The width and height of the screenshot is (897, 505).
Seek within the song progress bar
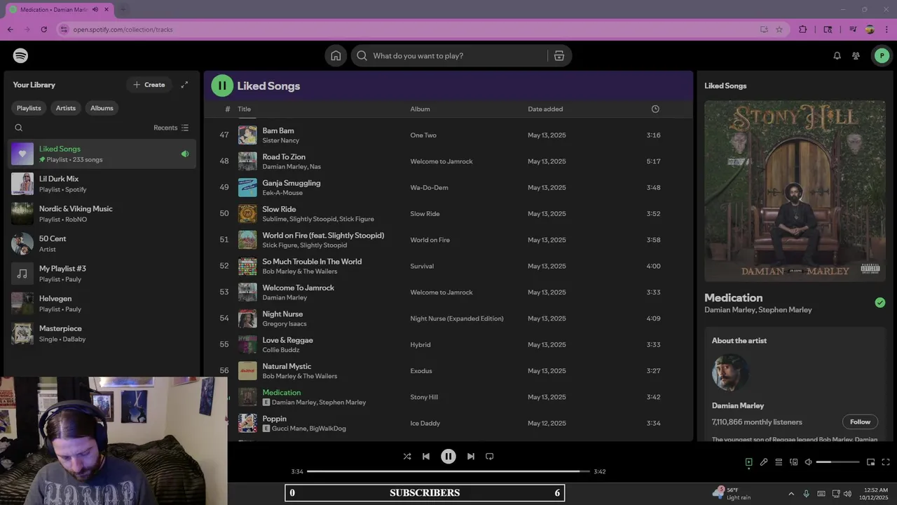coord(448,471)
